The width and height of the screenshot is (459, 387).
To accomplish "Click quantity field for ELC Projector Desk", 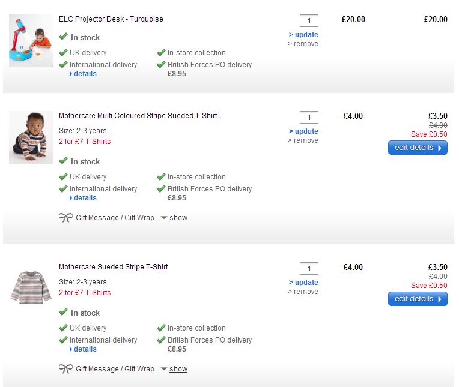I will click(309, 21).
